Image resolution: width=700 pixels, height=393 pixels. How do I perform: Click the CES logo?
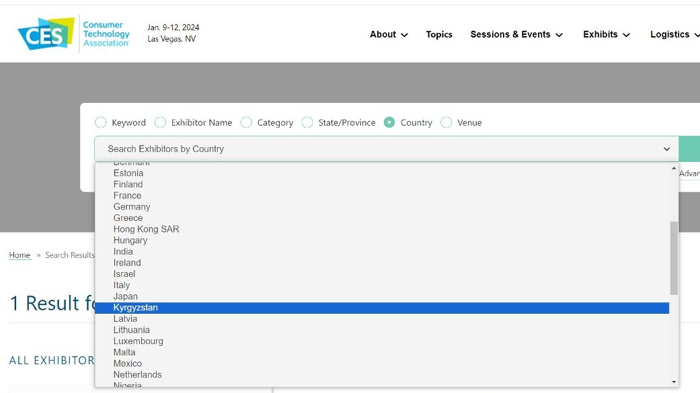pos(74,34)
